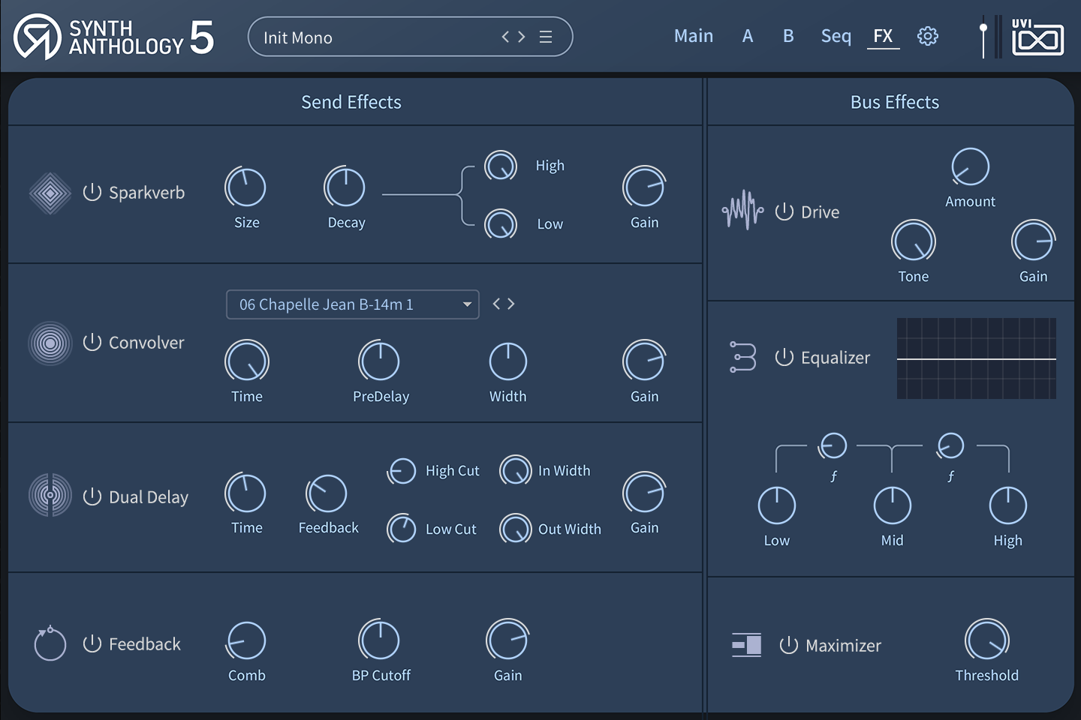1081x720 pixels.
Task: Open the B oscillator tab
Action: (x=788, y=36)
